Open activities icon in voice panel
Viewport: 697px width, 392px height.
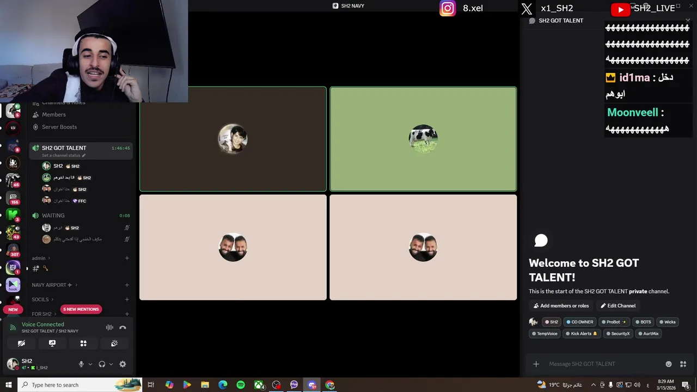click(x=83, y=344)
